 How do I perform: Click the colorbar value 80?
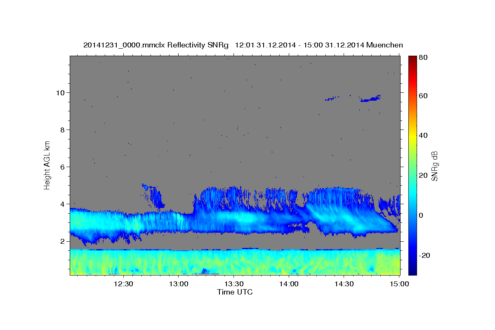[423, 58]
